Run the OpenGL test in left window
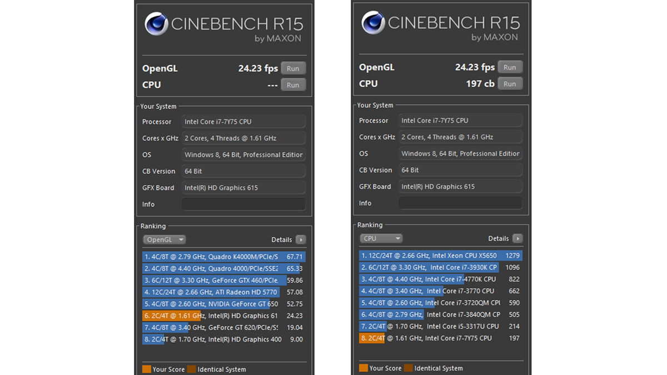667x375 pixels. point(293,68)
